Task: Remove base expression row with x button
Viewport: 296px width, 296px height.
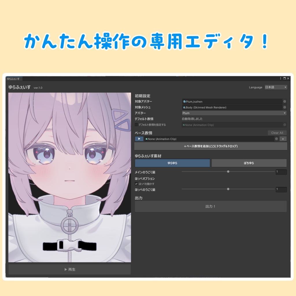Action: tap(283, 139)
